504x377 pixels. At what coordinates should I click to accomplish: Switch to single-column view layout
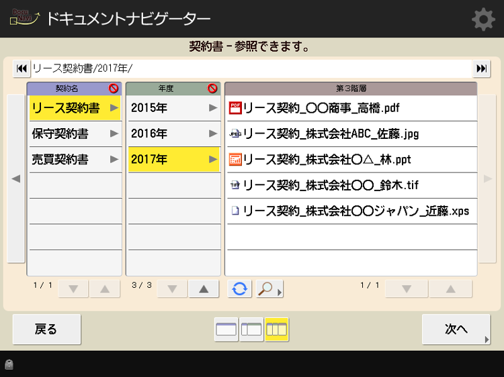226,329
